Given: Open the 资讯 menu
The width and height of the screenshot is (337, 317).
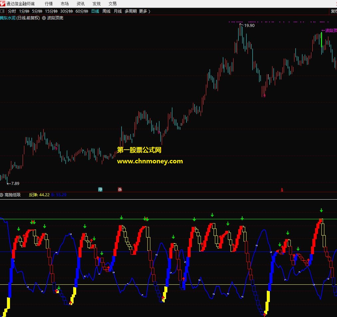Looking at the screenshot, I should (x=81, y=4).
